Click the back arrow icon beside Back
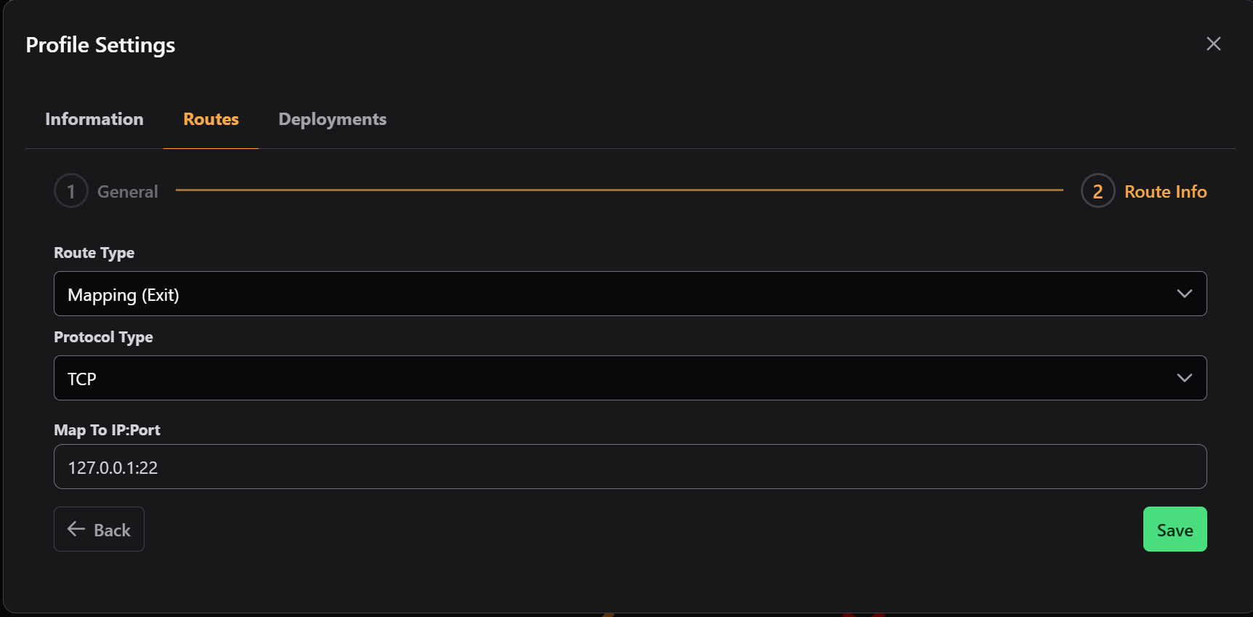Viewport: 1253px width, 617px height. pos(75,529)
